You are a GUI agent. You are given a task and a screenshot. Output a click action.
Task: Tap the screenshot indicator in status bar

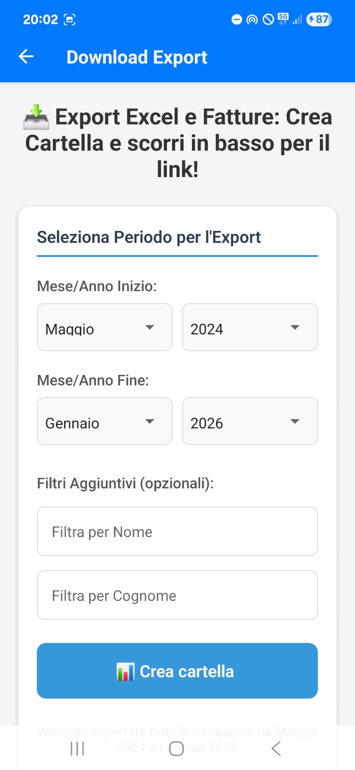point(70,20)
